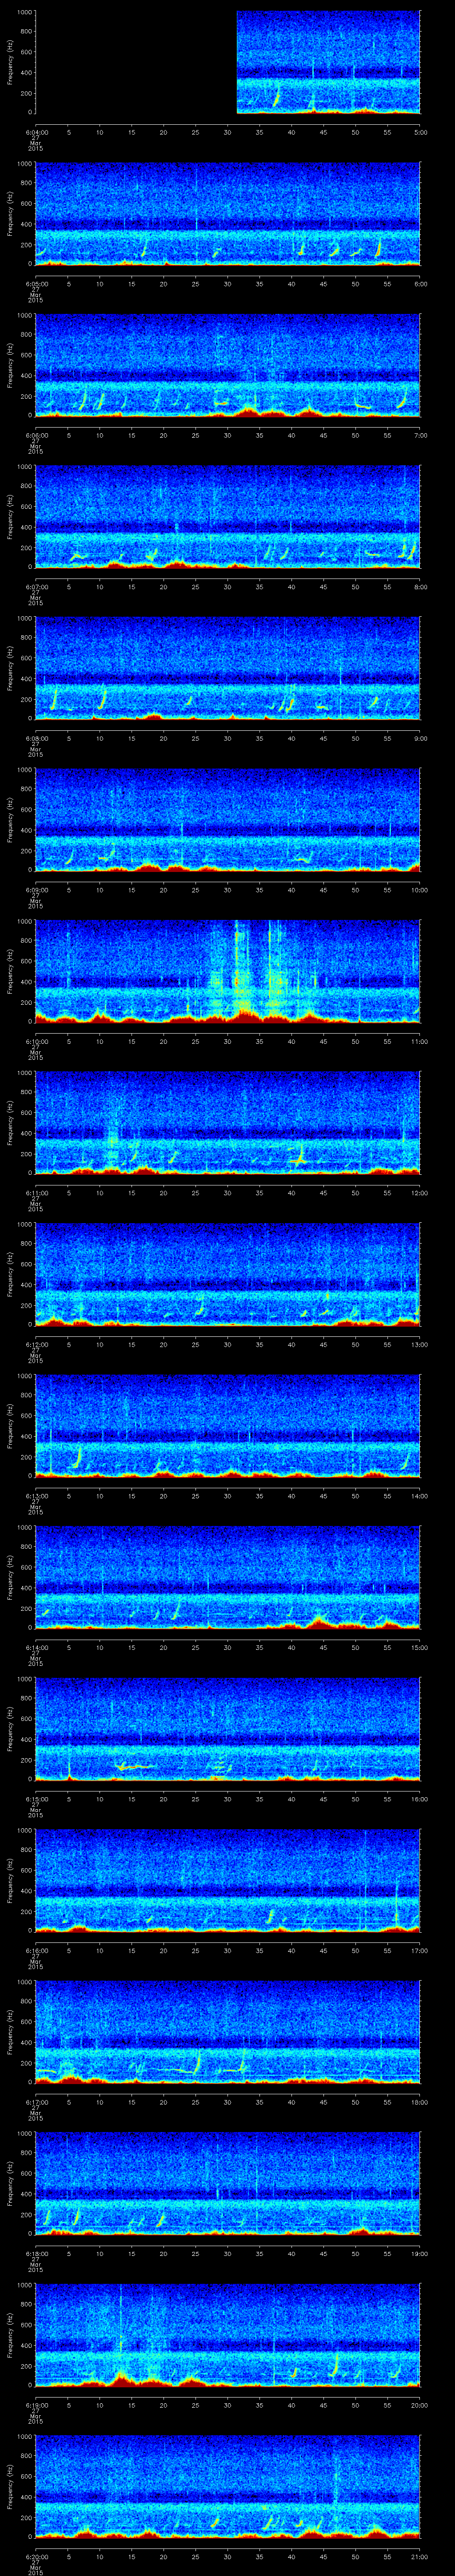Select the 6:16:00 spectrogram panel
Viewport: 455px width, 2576px height.
(227, 1879)
